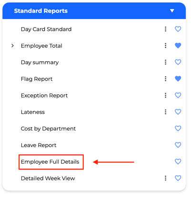The image size is (191, 198).
Task: Open the Employee Full Details report
Action: [50, 162]
